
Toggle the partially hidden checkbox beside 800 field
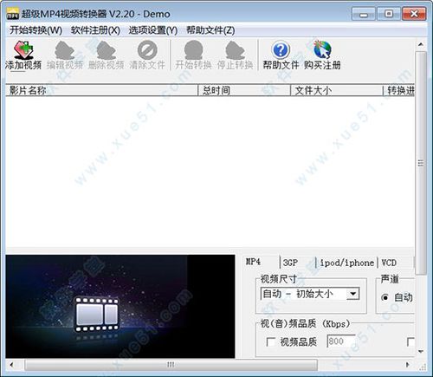pos(410,342)
